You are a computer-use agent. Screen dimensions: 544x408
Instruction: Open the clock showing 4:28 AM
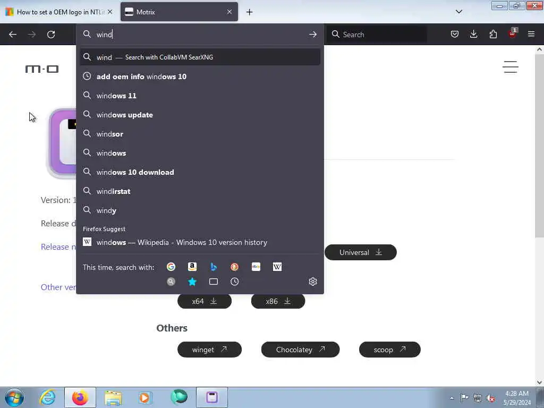517,398
